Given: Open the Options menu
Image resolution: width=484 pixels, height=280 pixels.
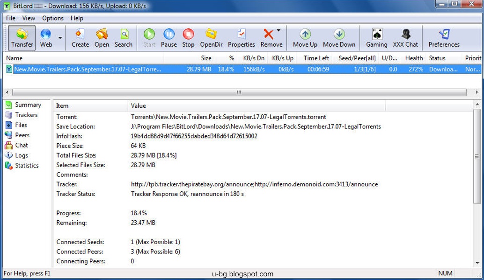Looking at the screenshot, I should point(53,18).
